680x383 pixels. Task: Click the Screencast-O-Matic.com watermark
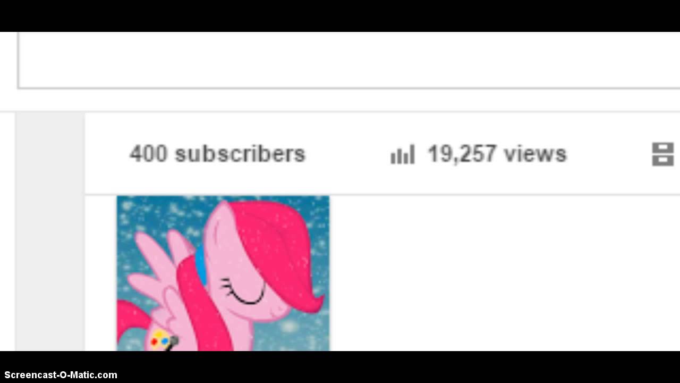pos(61,375)
